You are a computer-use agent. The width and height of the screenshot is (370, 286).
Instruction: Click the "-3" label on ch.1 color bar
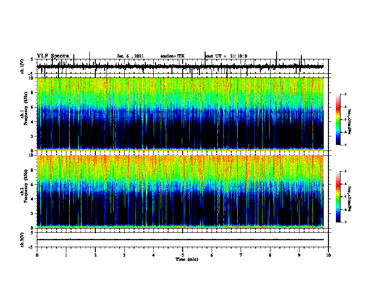coord(344,94)
